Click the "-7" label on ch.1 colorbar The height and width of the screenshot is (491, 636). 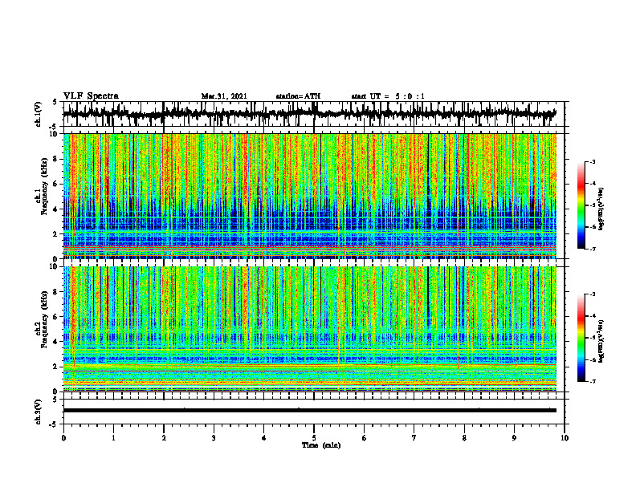pyautogui.click(x=593, y=249)
